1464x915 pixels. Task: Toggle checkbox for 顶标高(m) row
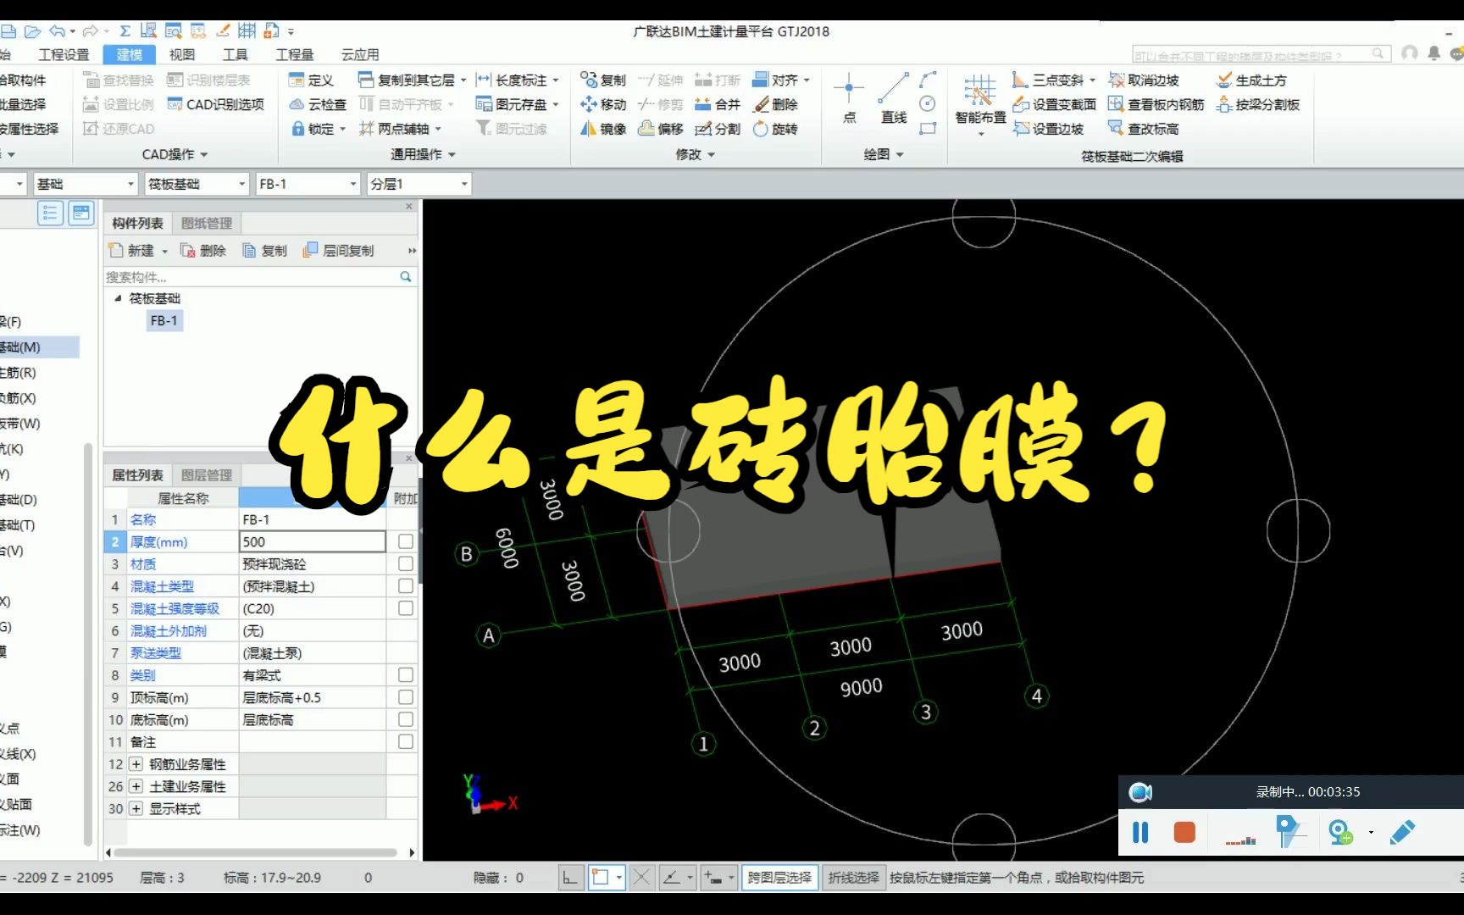point(406,697)
